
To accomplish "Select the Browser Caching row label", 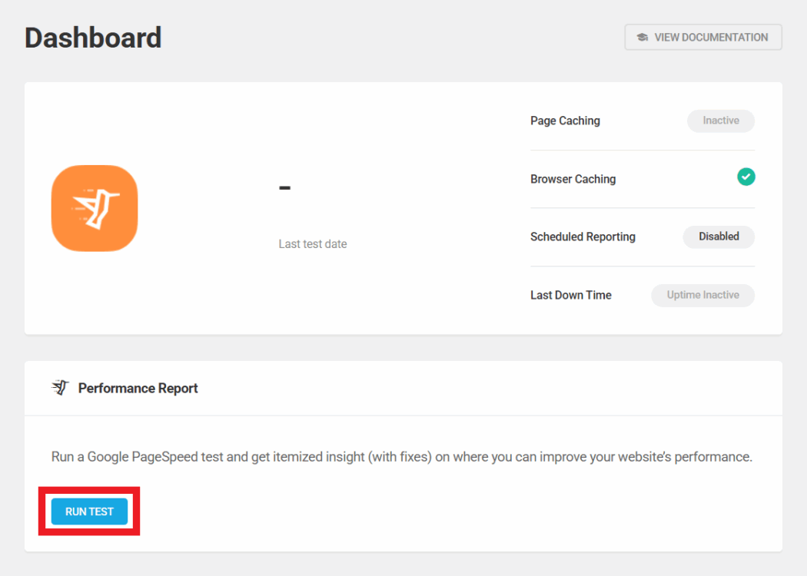I will (x=573, y=179).
